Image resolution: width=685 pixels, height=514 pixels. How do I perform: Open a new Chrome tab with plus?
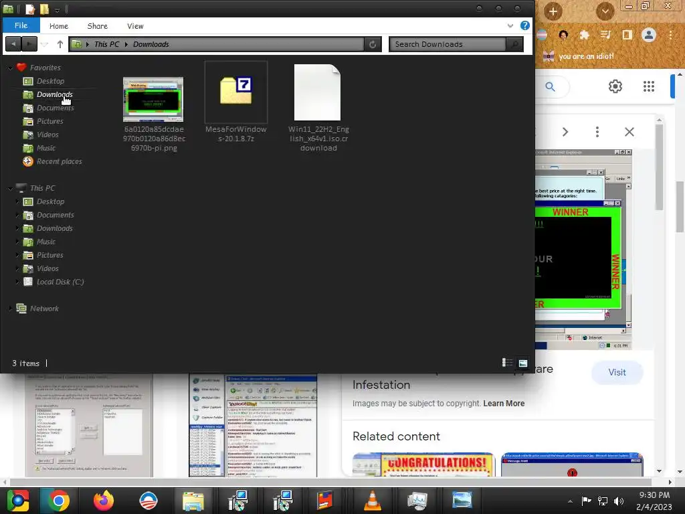click(x=553, y=11)
